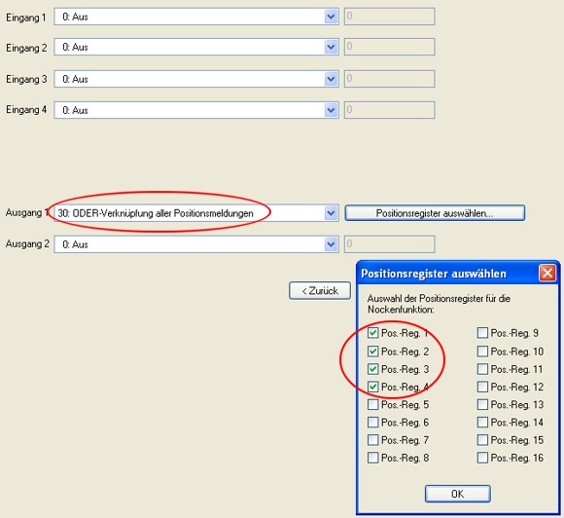The width and height of the screenshot is (564, 518).
Task: Uncheck Pos.-Reg. 1 checkbox
Action: tap(373, 332)
